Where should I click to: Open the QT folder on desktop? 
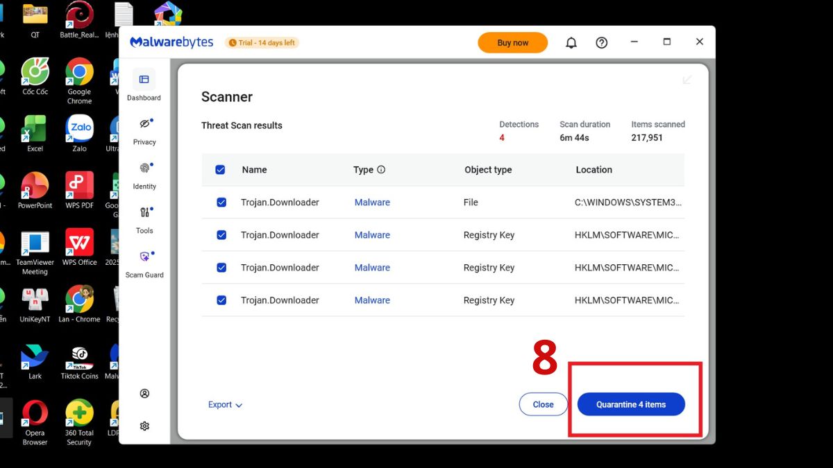tap(35, 19)
